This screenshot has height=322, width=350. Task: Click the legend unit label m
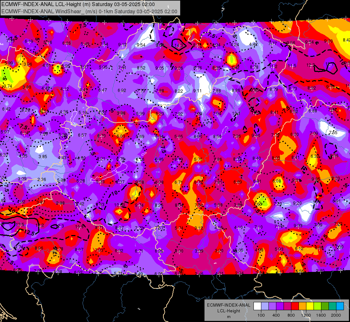[228, 317]
